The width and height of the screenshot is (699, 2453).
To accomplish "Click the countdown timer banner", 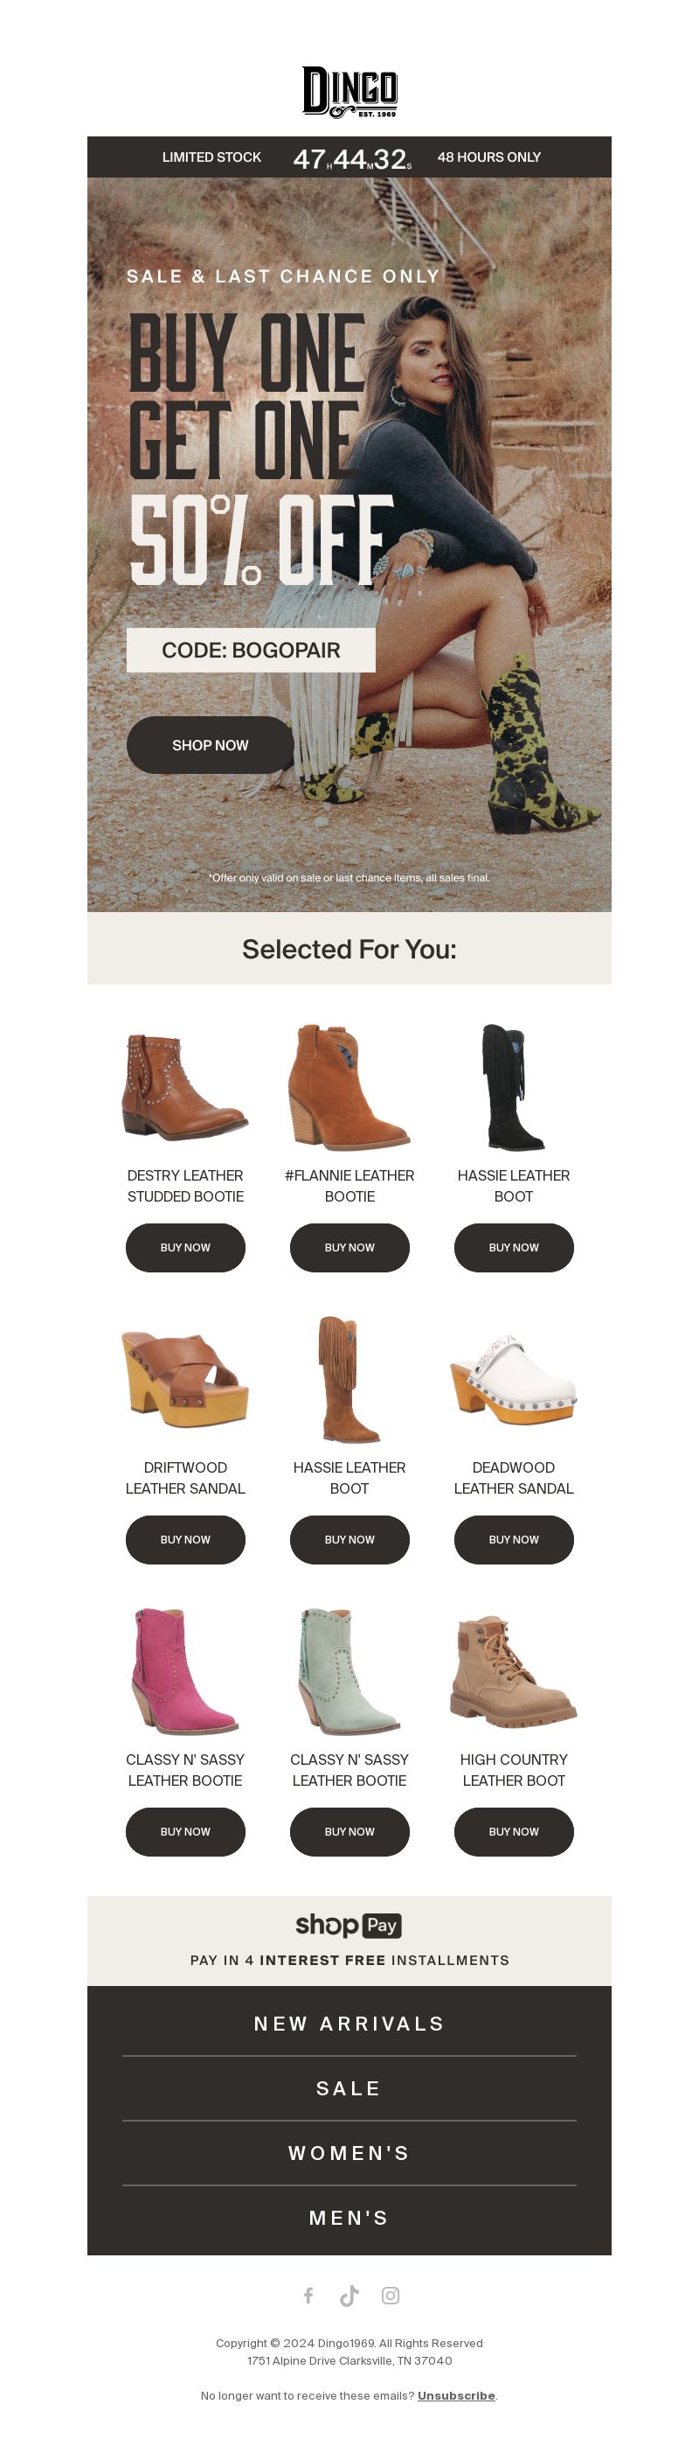I will 349,157.
